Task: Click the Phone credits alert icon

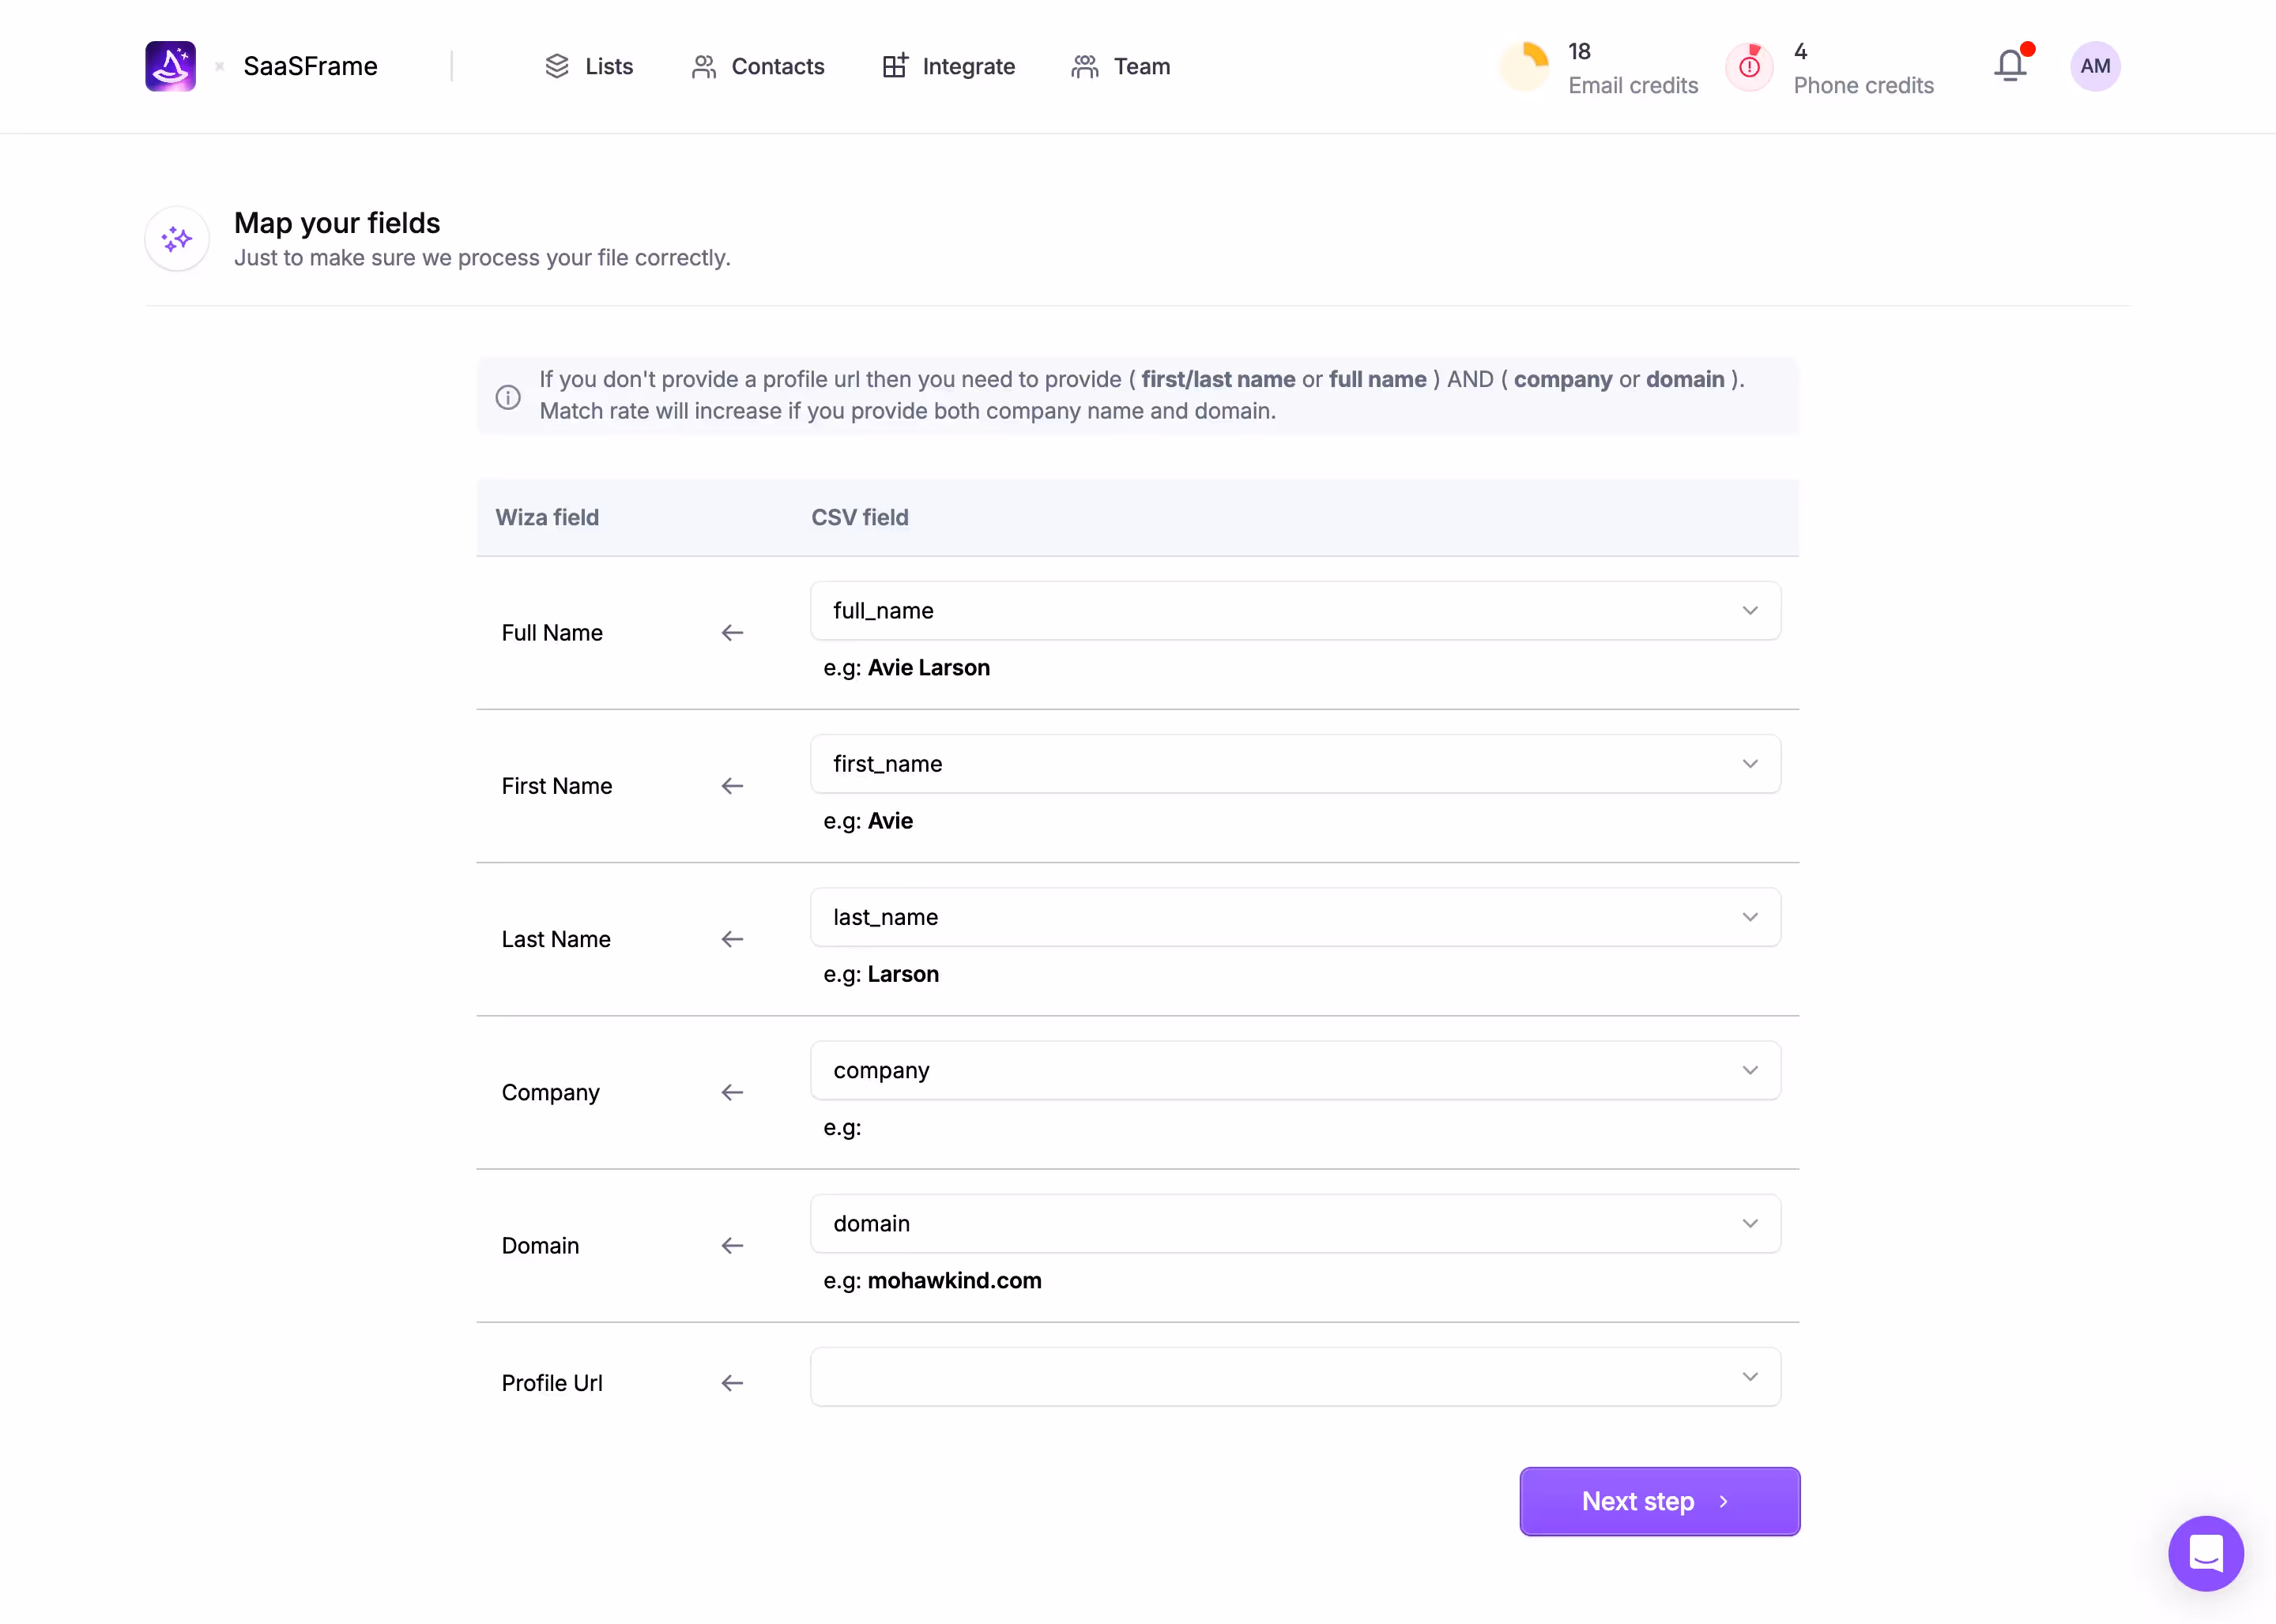Action: [x=1749, y=65]
